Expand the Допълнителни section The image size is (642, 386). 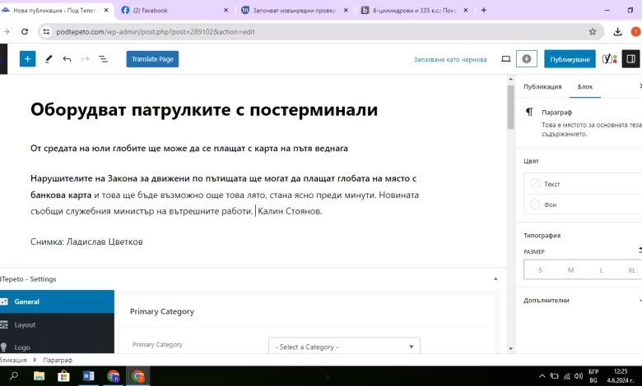pyautogui.click(x=576, y=301)
